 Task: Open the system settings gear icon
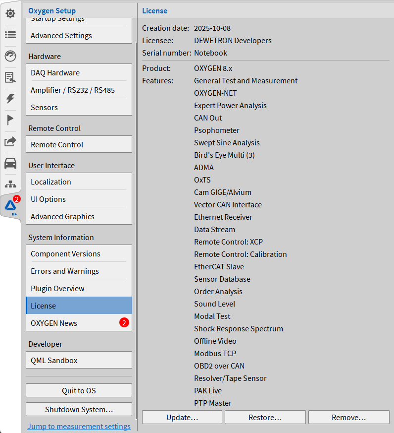[x=10, y=13]
